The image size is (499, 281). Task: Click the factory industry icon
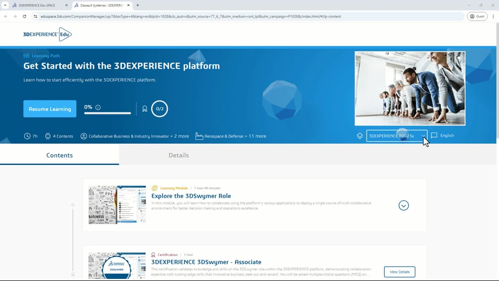[199, 136]
